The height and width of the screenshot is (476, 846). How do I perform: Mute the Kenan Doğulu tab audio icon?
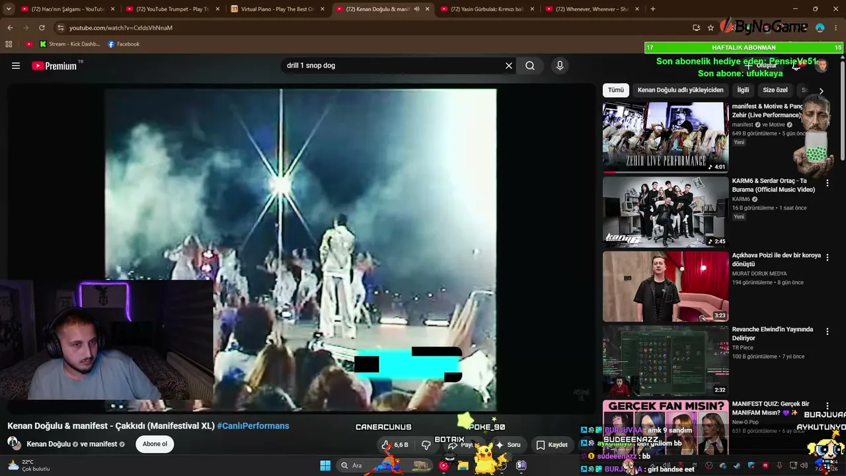pos(416,9)
